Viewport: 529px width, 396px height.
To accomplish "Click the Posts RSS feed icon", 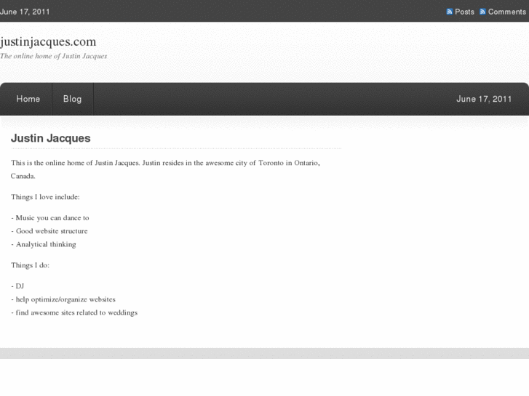I will tap(450, 12).
